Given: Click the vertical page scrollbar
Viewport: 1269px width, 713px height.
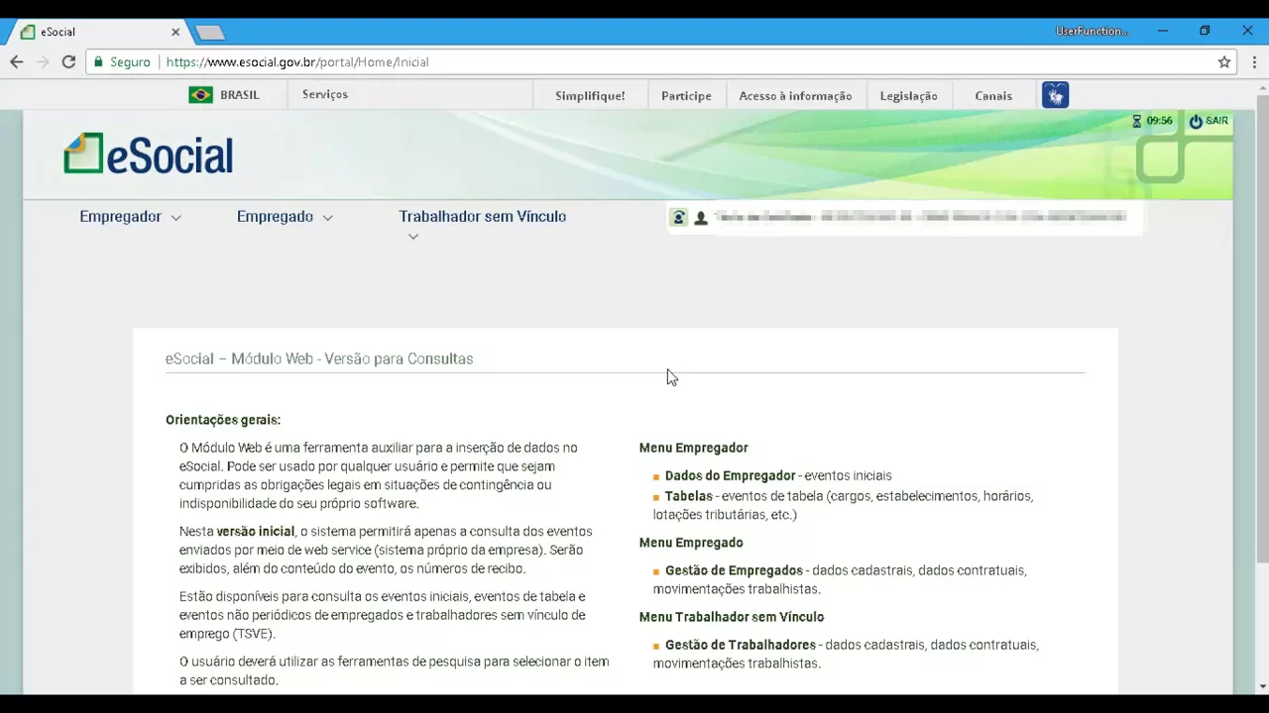Looking at the screenshot, I should point(1262,327).
